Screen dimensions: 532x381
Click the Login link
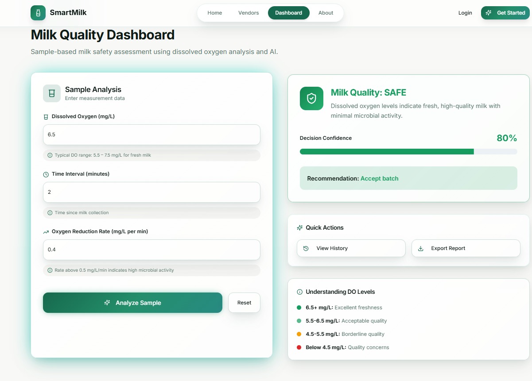pos(465,13)
